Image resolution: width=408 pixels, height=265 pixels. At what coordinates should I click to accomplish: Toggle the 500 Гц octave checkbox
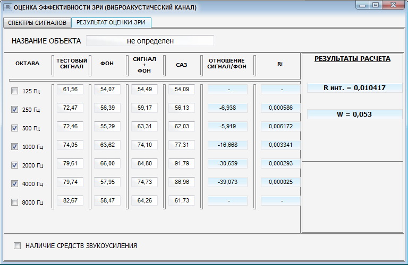pos(15,128)
